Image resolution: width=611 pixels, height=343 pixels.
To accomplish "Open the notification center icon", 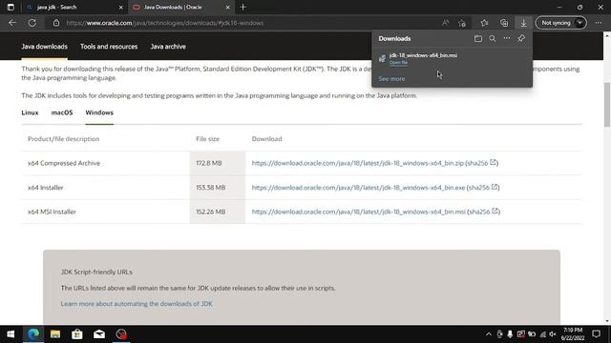I will pyautogui.click(x=596, y=334).
